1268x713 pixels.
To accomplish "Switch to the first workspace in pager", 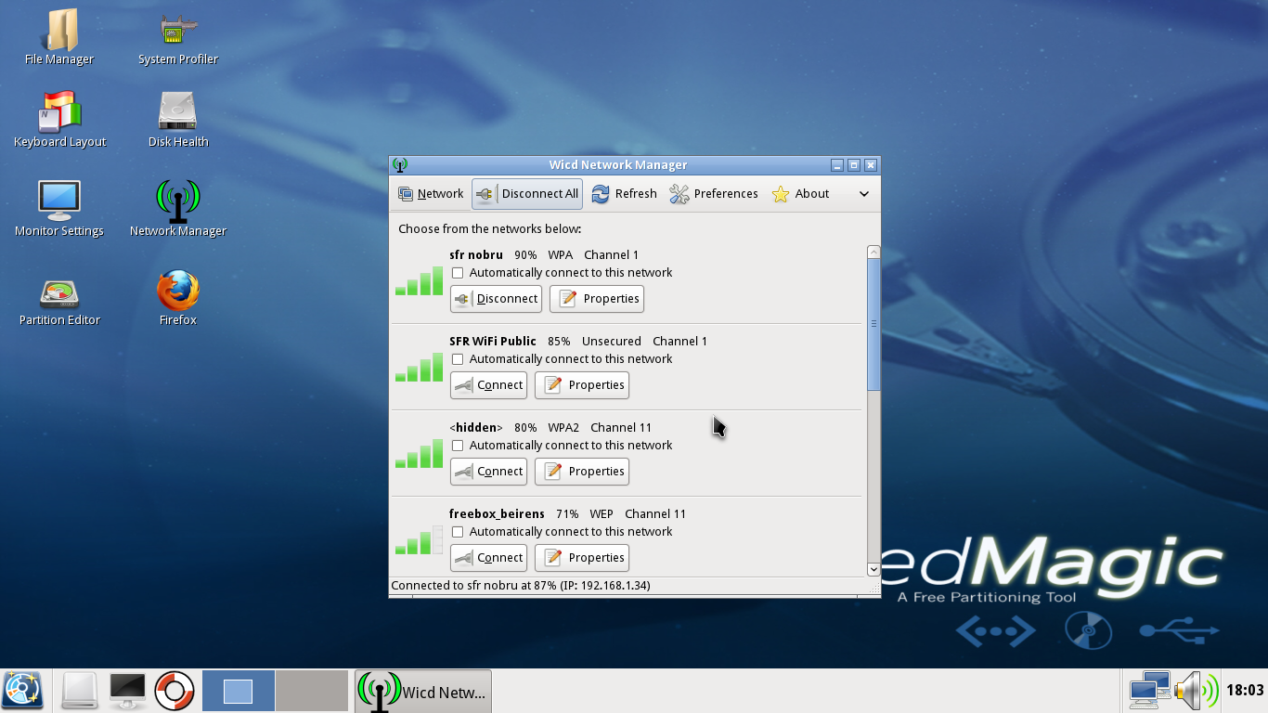I will 239,691.
